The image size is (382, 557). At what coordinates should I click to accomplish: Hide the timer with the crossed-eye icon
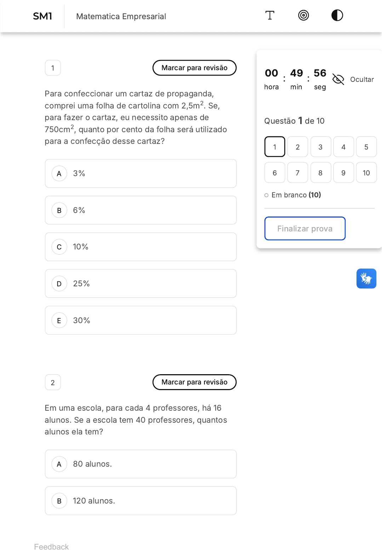(x=338, y=79)
